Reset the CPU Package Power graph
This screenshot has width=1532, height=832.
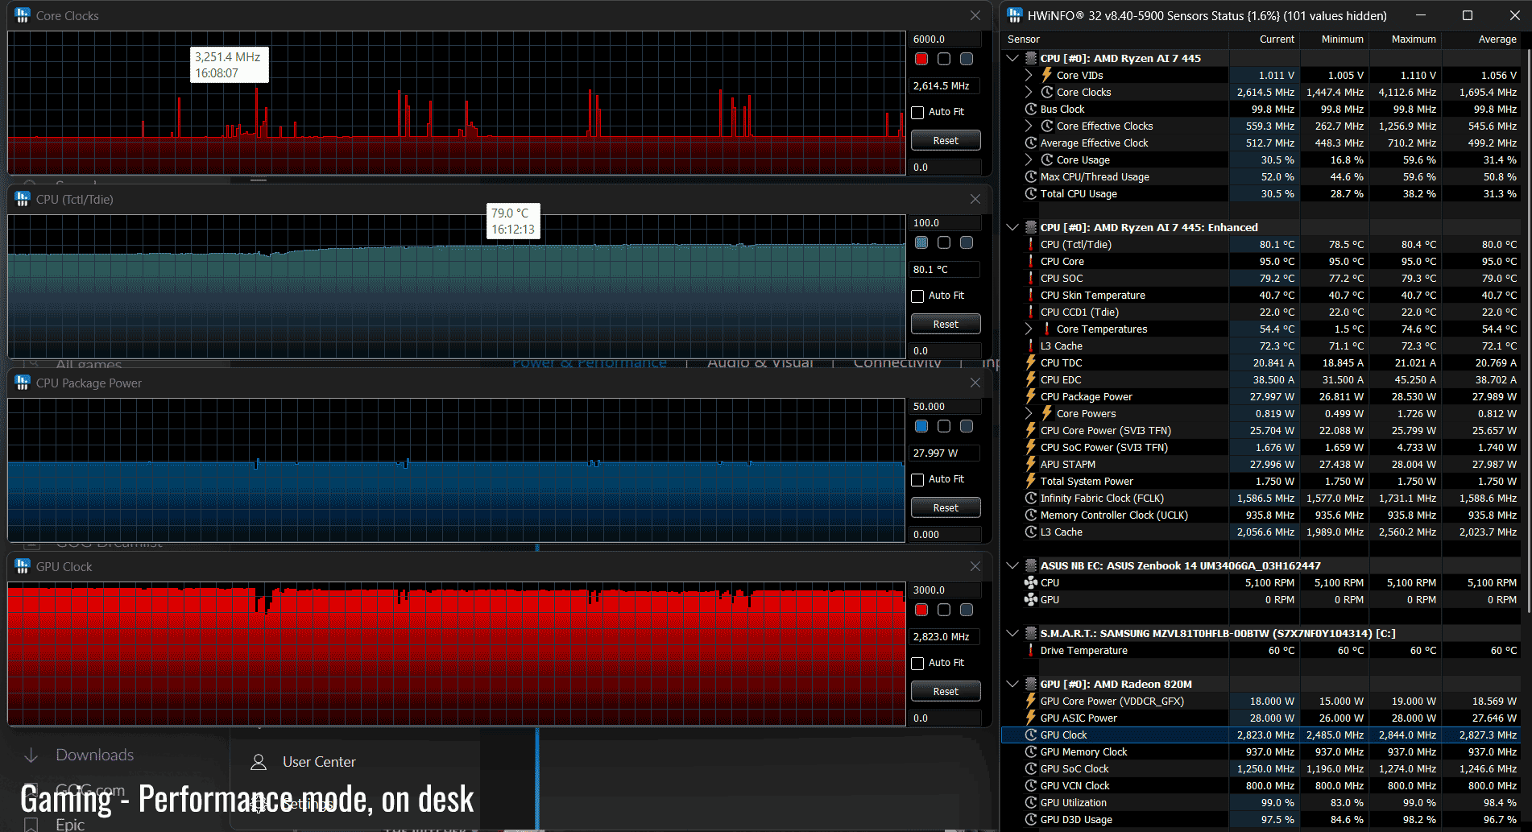pyautogui.click(x=946, y=507)
